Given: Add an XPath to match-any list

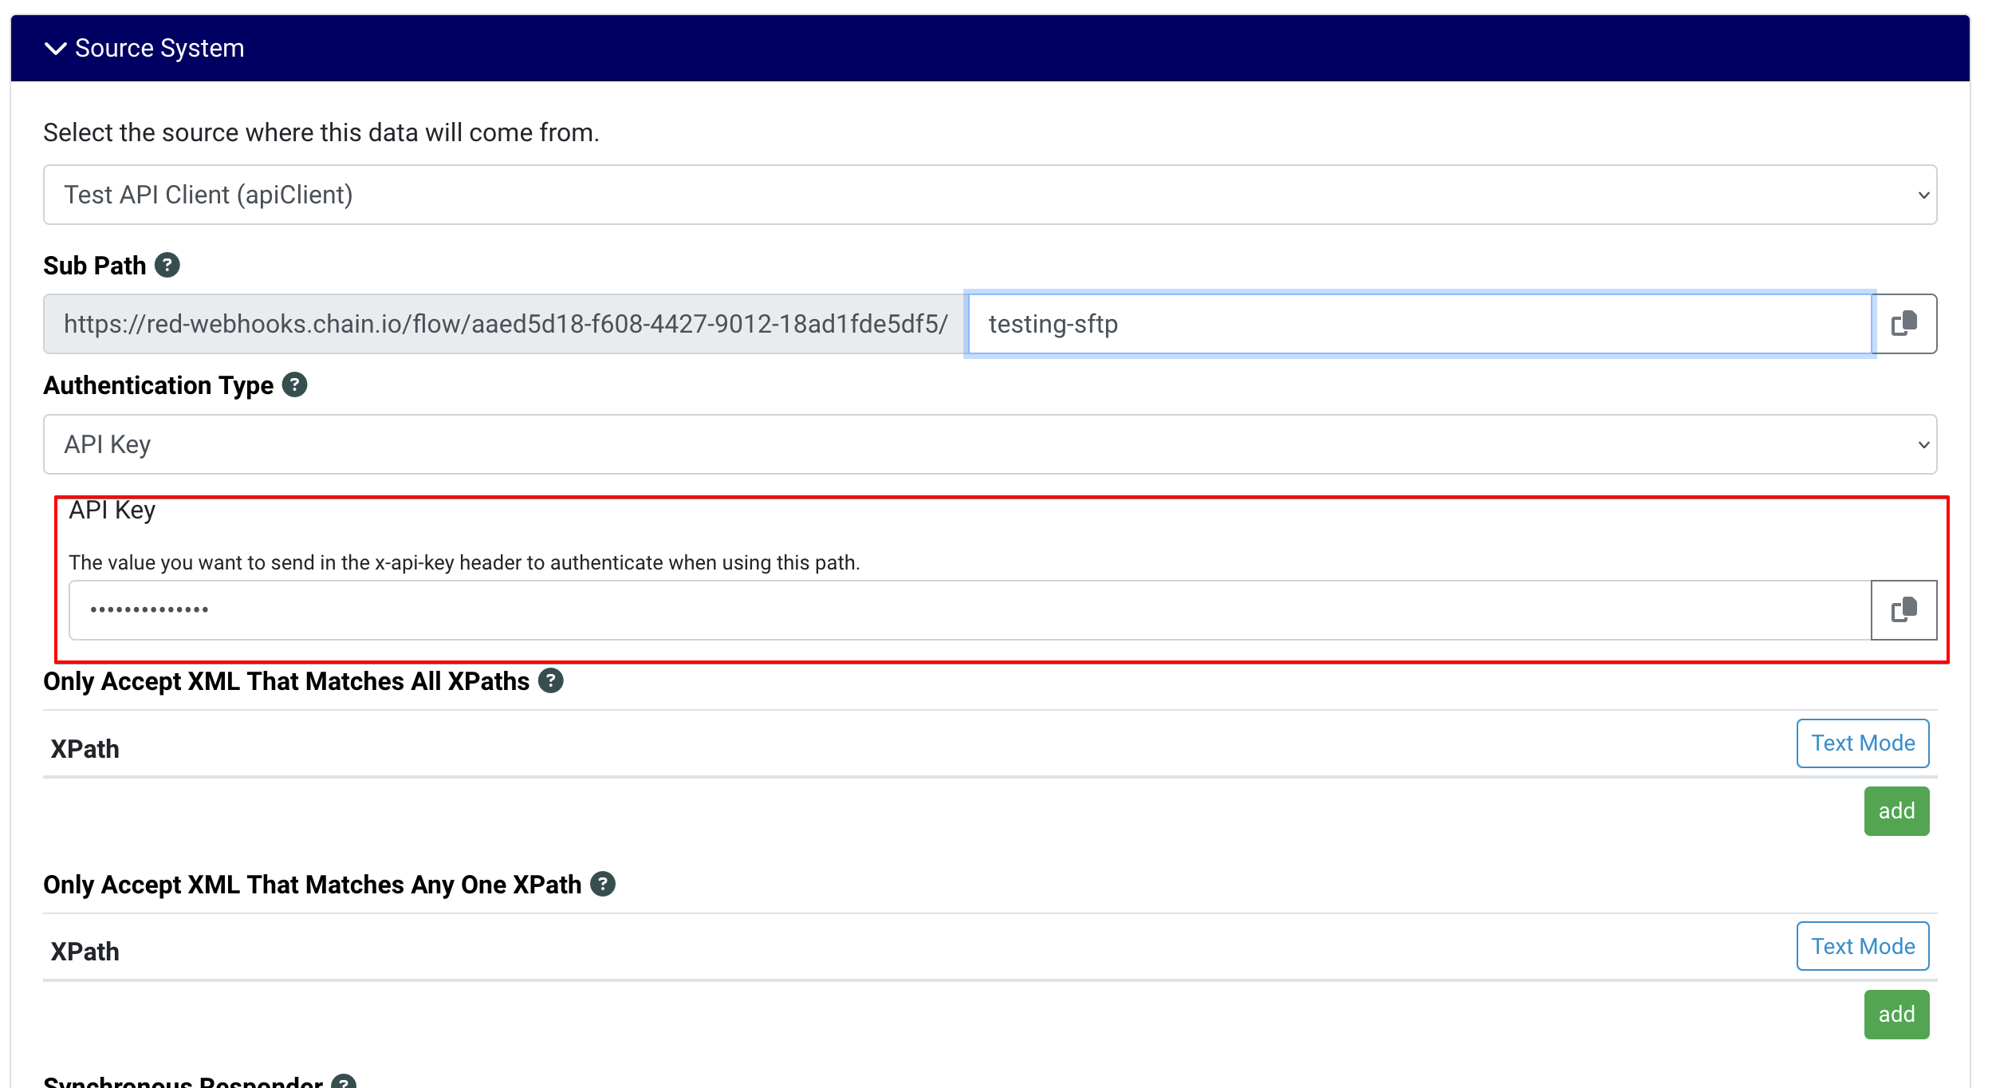Looking at the screenshot, I should [x=1896, y=1015].
